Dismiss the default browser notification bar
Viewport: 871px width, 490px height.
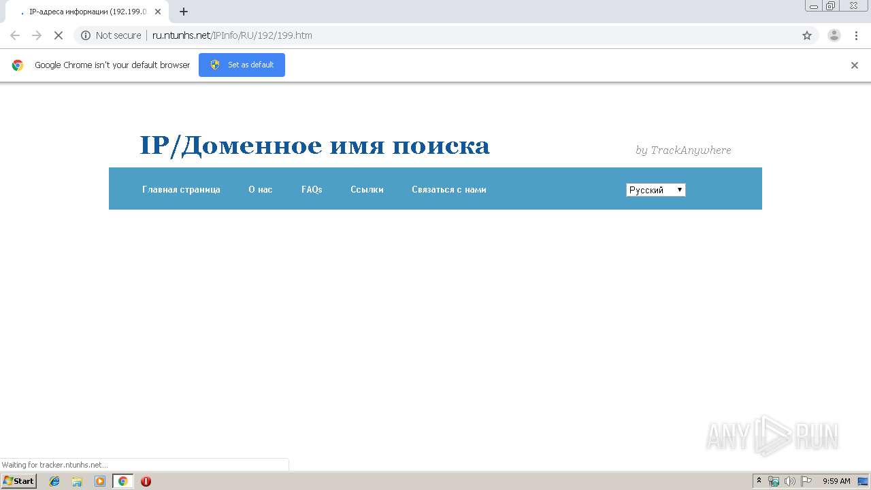coord(855,65)
